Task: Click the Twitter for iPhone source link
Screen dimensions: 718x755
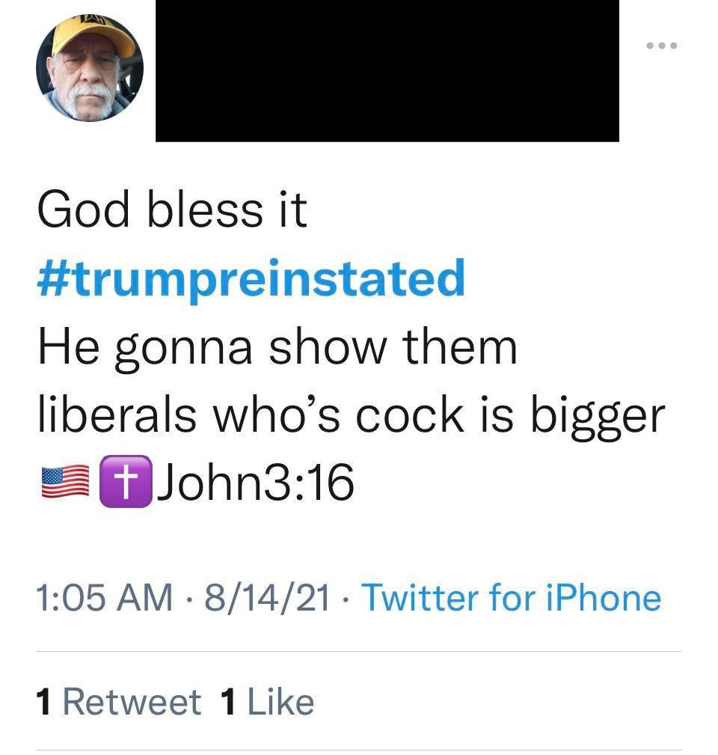Action: [512, 598]
